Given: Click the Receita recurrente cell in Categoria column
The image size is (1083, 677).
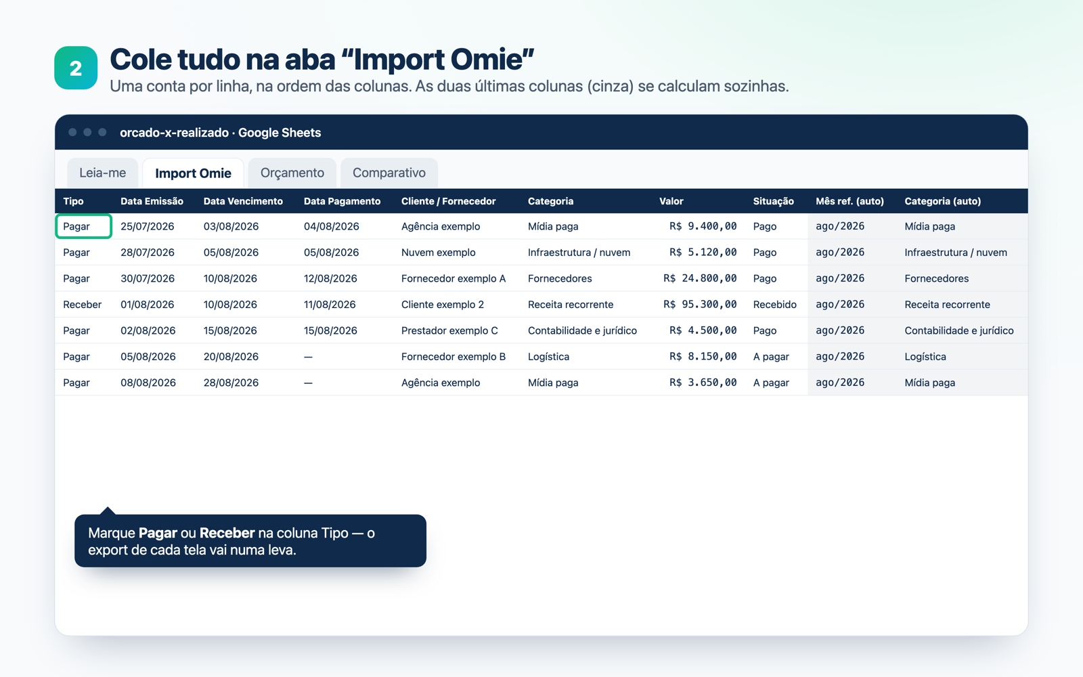Looking at the screenshot, I should [571, 305].
